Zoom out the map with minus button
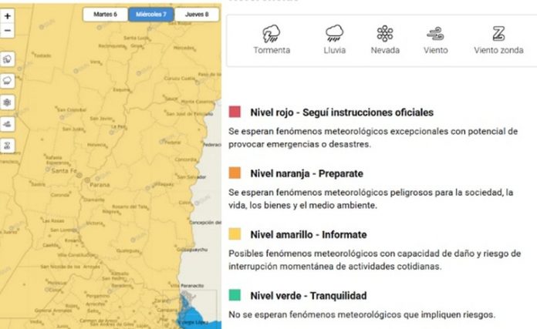The height and width of the screenshot is (329, 537). click(8, 31)
